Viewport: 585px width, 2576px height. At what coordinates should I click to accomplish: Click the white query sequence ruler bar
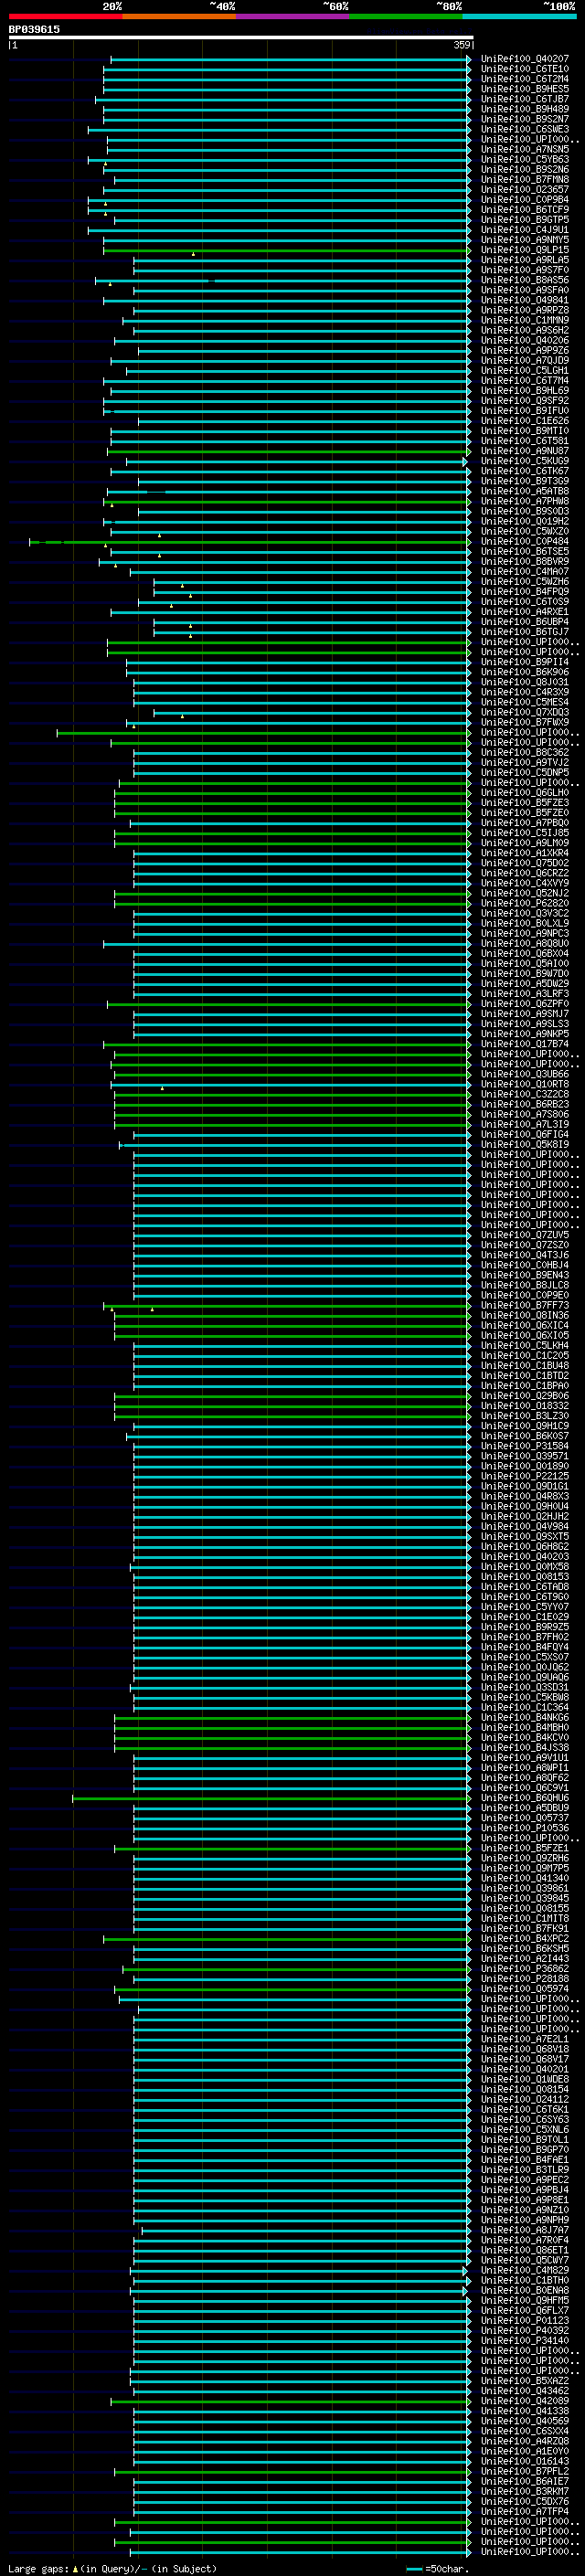pyautogui.click(x=240, y=38)
